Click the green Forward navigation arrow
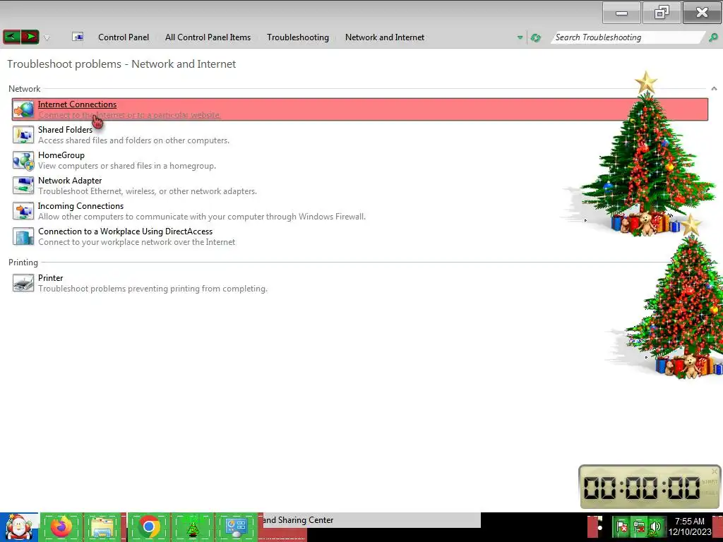This screenshot has width=723, height=542. [x=30, y=37]
